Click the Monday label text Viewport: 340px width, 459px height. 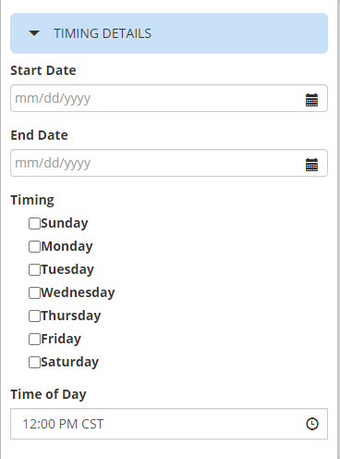67,246
